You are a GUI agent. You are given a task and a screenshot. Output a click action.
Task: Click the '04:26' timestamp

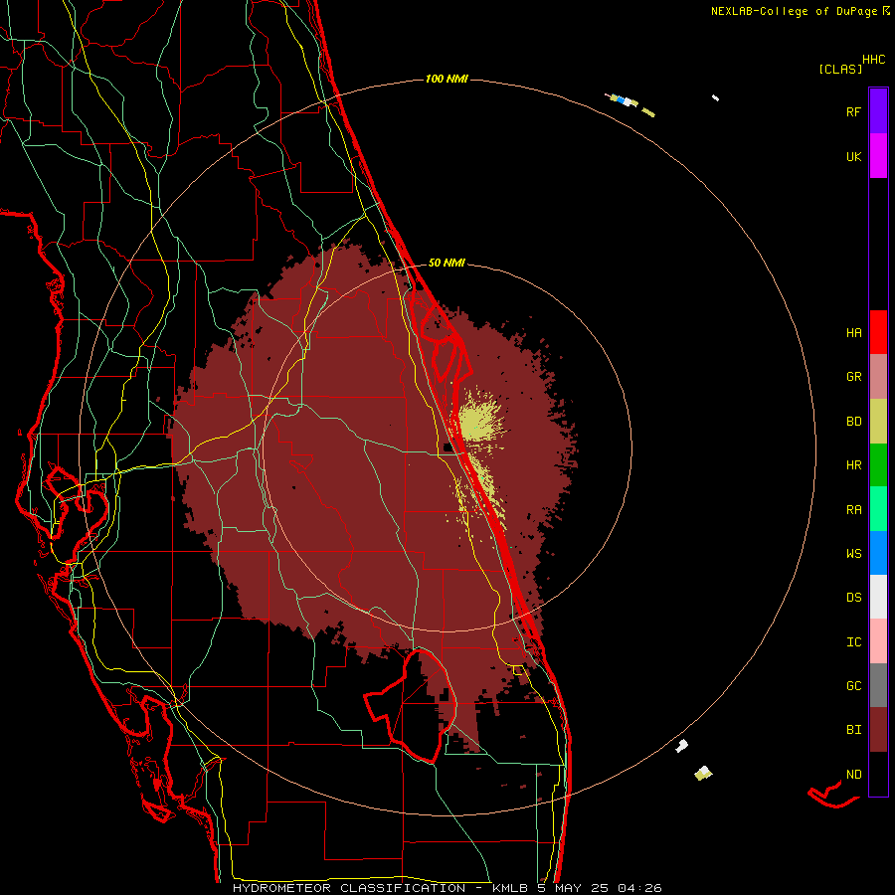pyautogui.click(x=640, y=888)
